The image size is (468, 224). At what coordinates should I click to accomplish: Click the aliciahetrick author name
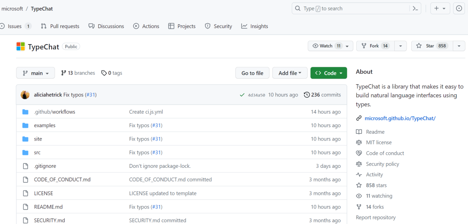pyautogui.click(x=48, y=95)
